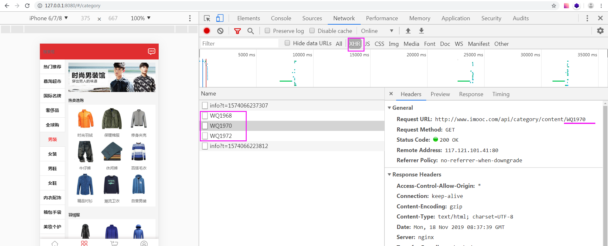
Task: Reload the page with the refresh icon
Action: coord(27,6)
